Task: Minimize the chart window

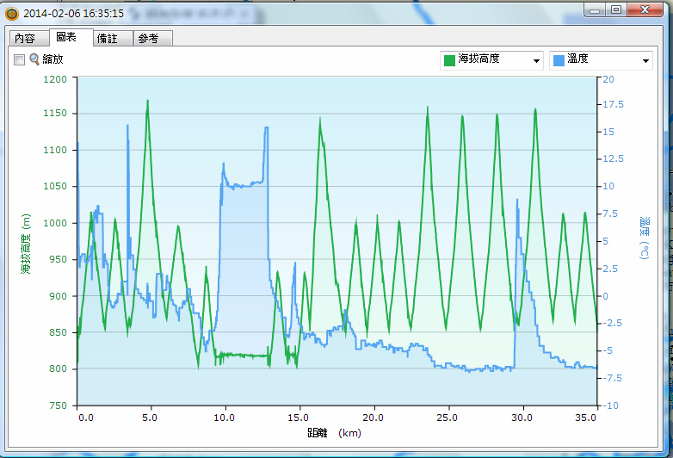Action: click(x=596, y=9)
